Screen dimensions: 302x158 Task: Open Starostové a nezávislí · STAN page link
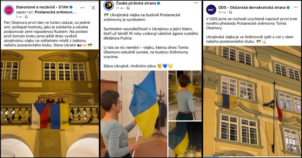tap(42, 7)
